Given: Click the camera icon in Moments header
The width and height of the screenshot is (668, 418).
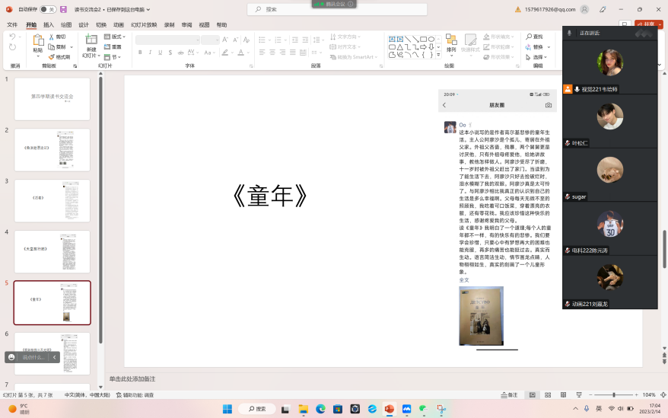Looking at the screenshot, I should (x=548, y=105).
